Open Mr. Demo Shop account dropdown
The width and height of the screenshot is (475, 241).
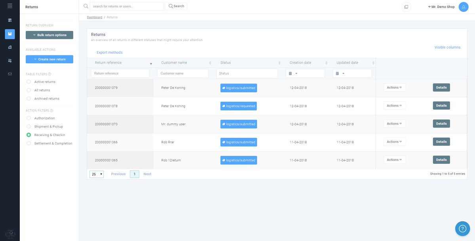coord(441,7)
